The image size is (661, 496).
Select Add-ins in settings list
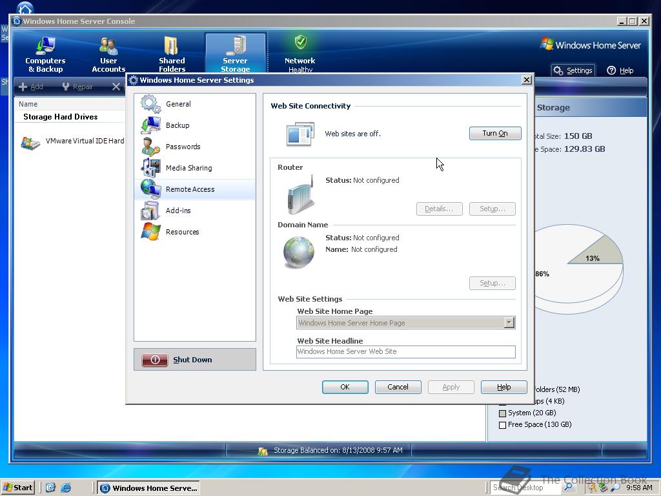pyautogui.click(x=195, y=211)
